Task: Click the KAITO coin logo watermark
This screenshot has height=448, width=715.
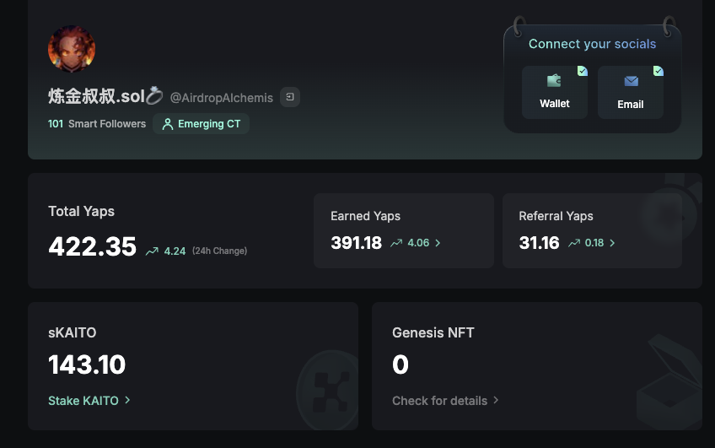Action: [327, 390]
